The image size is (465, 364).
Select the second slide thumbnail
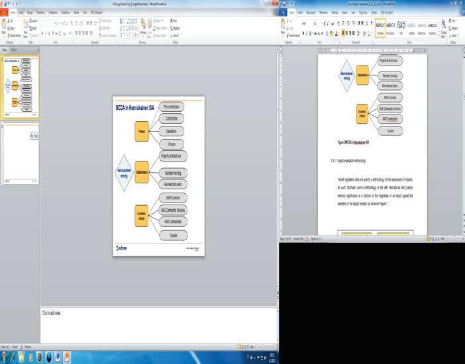[x=21, y=154]
